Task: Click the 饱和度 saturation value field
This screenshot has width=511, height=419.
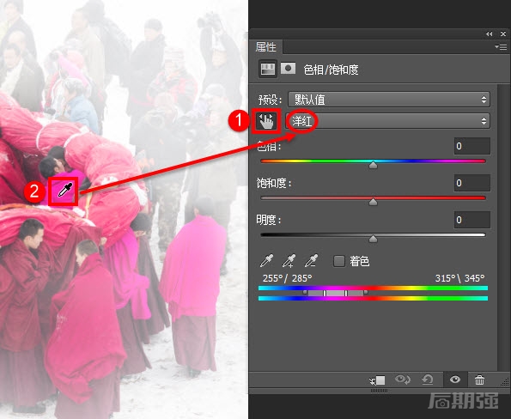Action: pos(471,183)
